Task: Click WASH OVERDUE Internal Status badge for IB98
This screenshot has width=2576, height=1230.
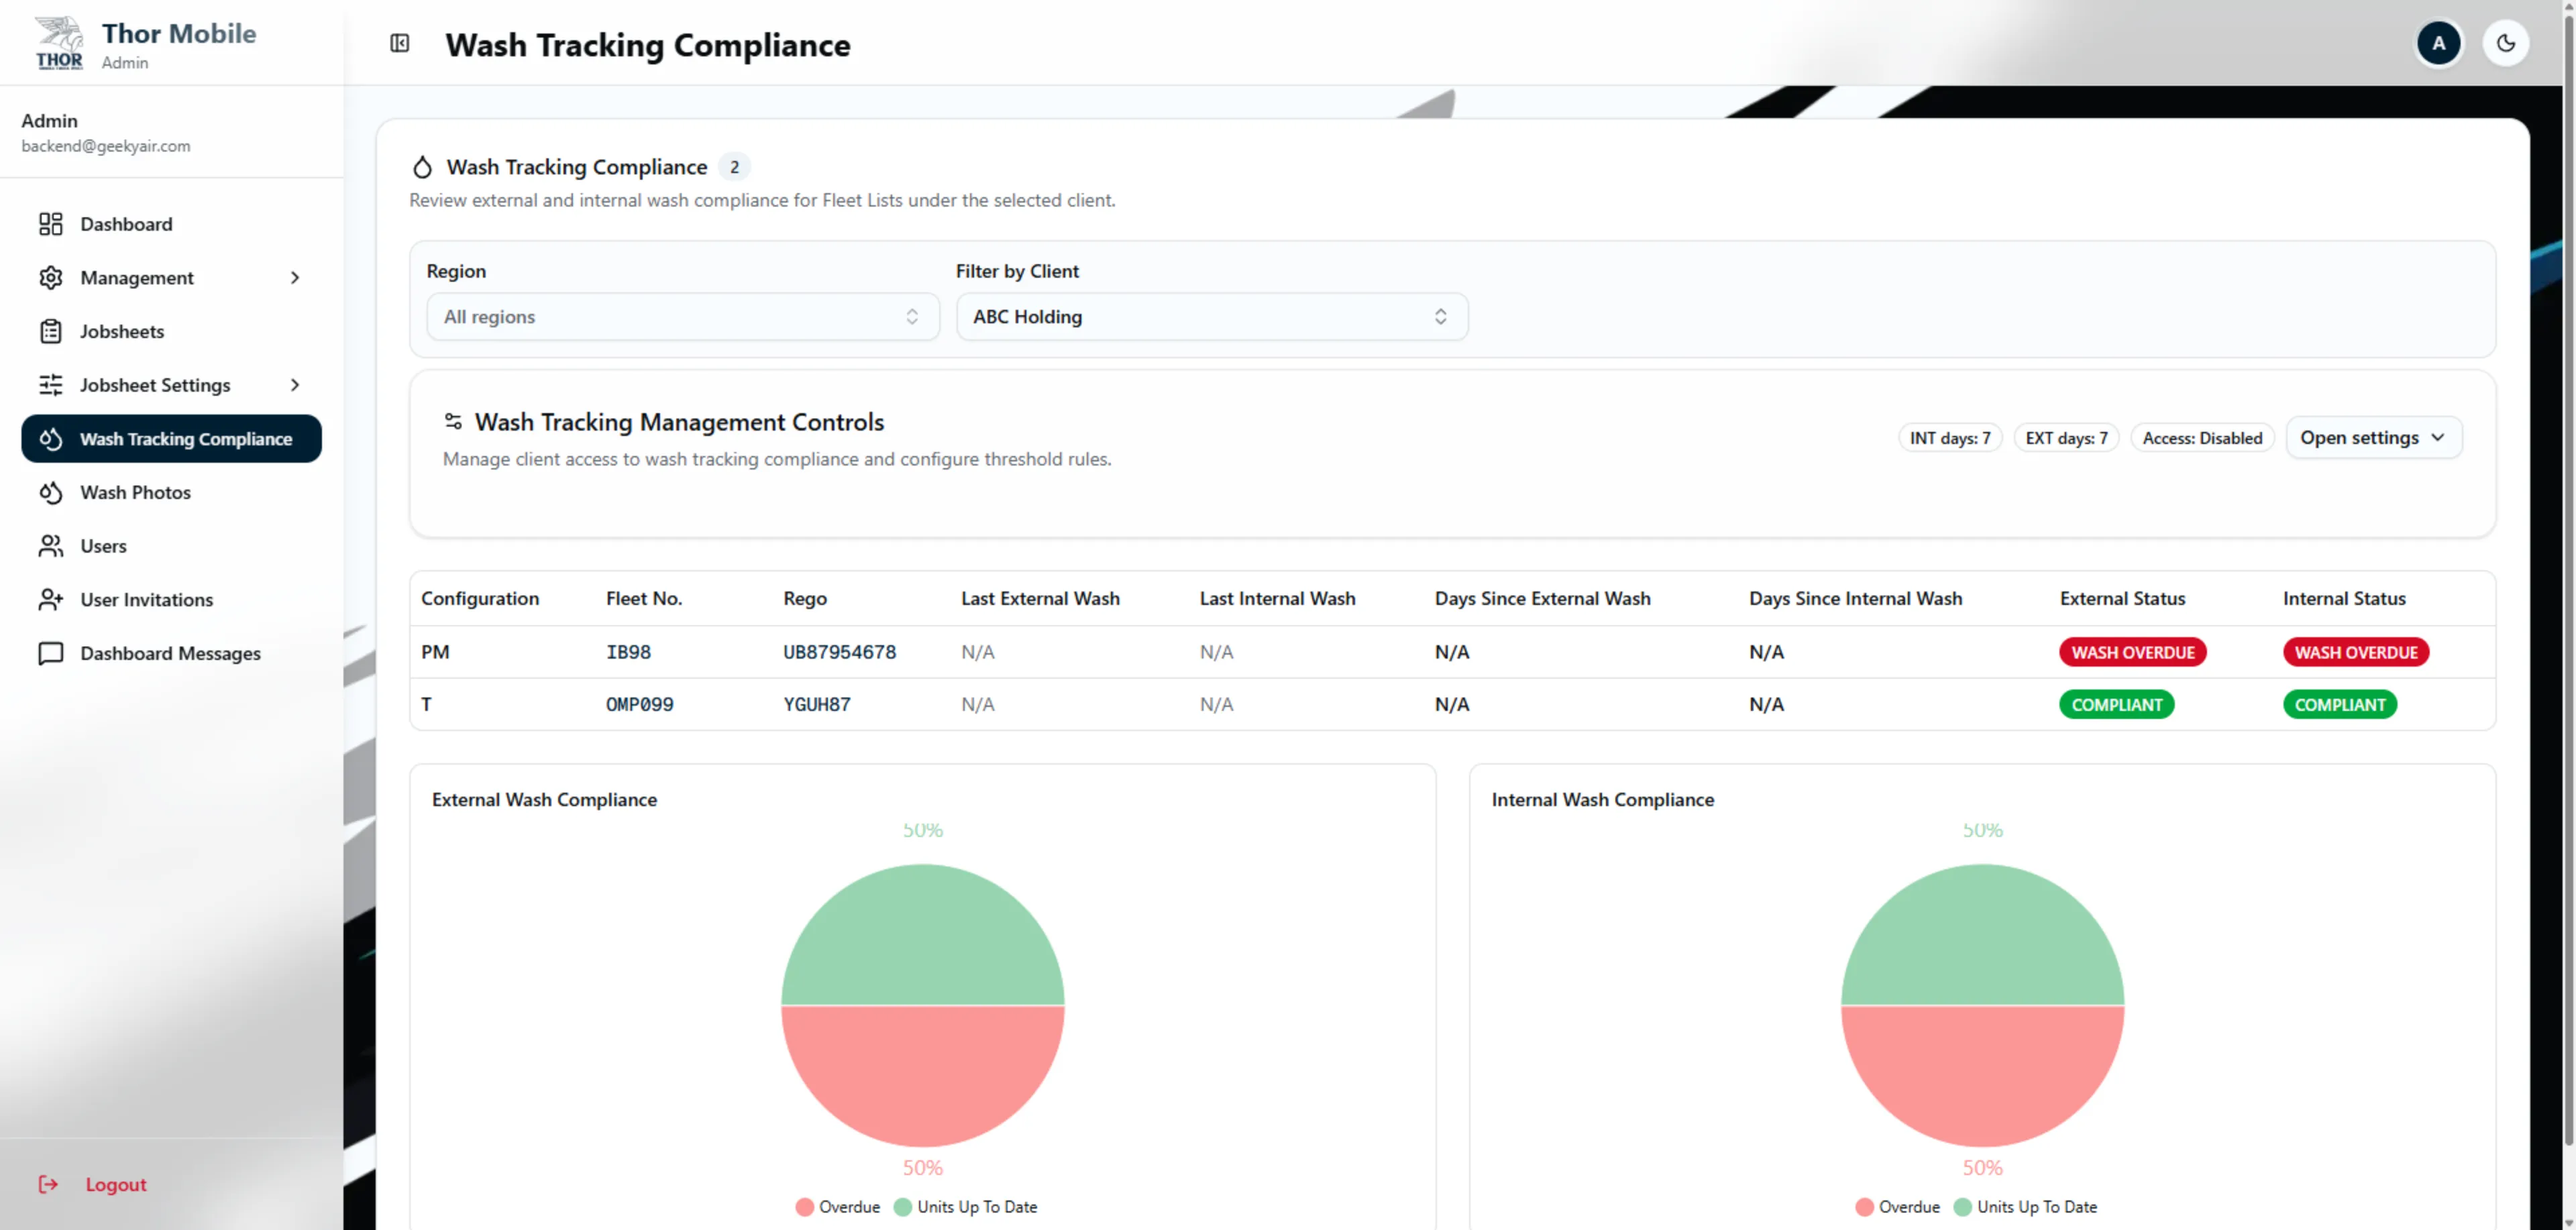Action: tap(2355, 652)
